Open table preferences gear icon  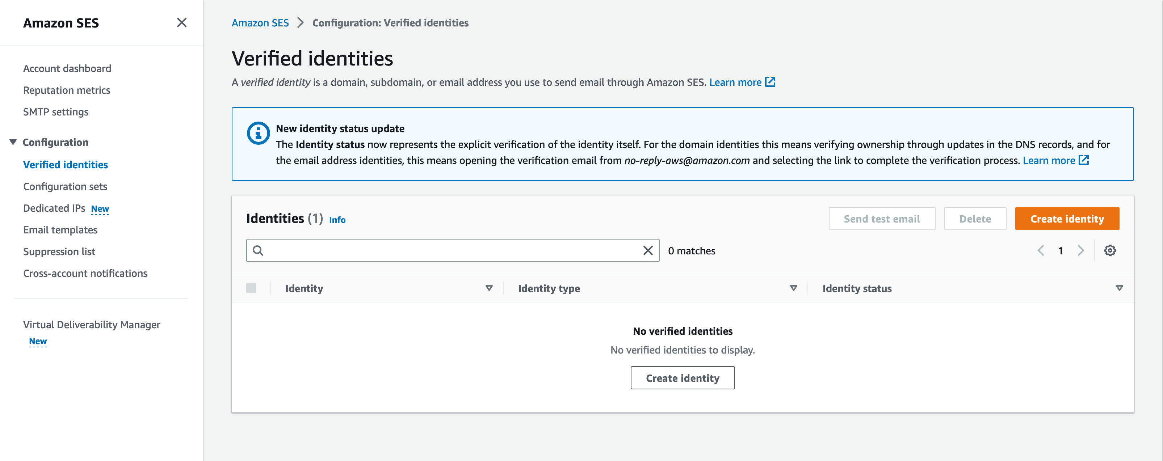click(1110, 250)
